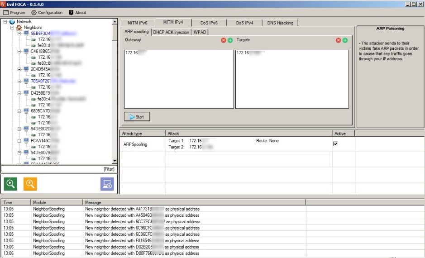Collapse the 9EB6F3D4 neighbor node
The height and width of the screenshot is (258, 425).
click(19, 33)
